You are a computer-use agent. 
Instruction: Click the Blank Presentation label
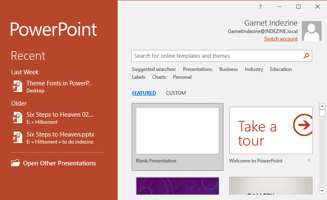coord(156,161)
